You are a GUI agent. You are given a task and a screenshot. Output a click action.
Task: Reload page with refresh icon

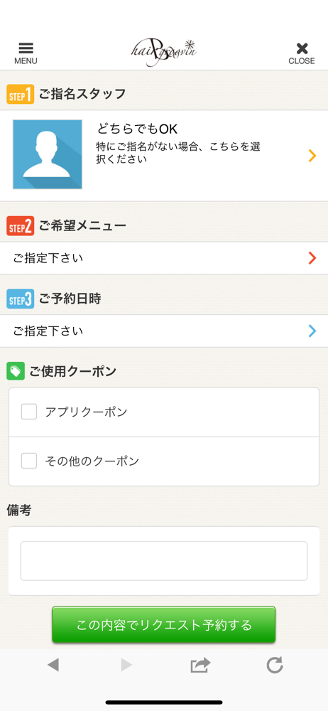pyautogui.click(x=275, y=665)
